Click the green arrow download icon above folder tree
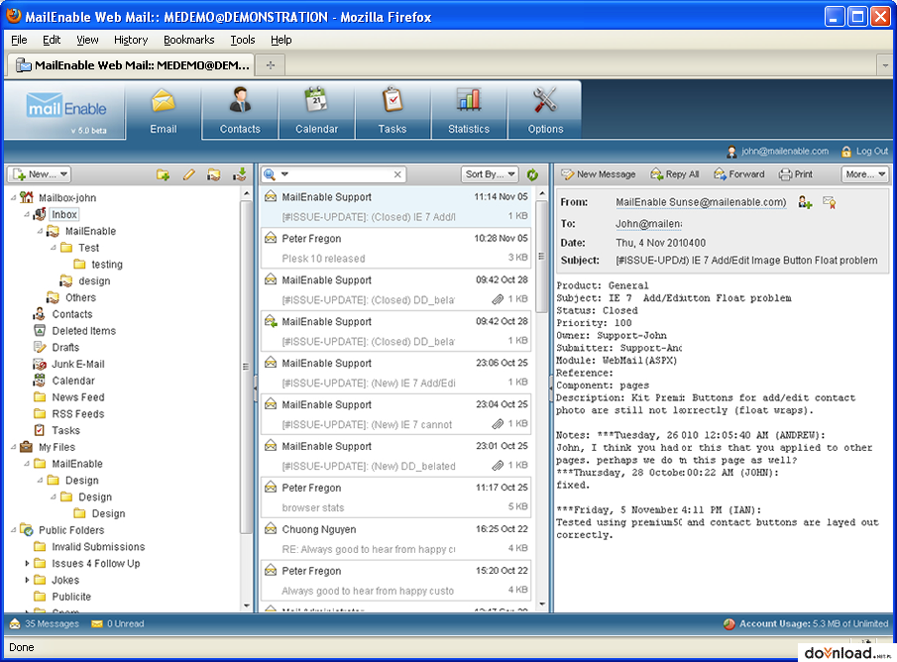897x662 pixels. pyautogui.click(x=240, y=174)
